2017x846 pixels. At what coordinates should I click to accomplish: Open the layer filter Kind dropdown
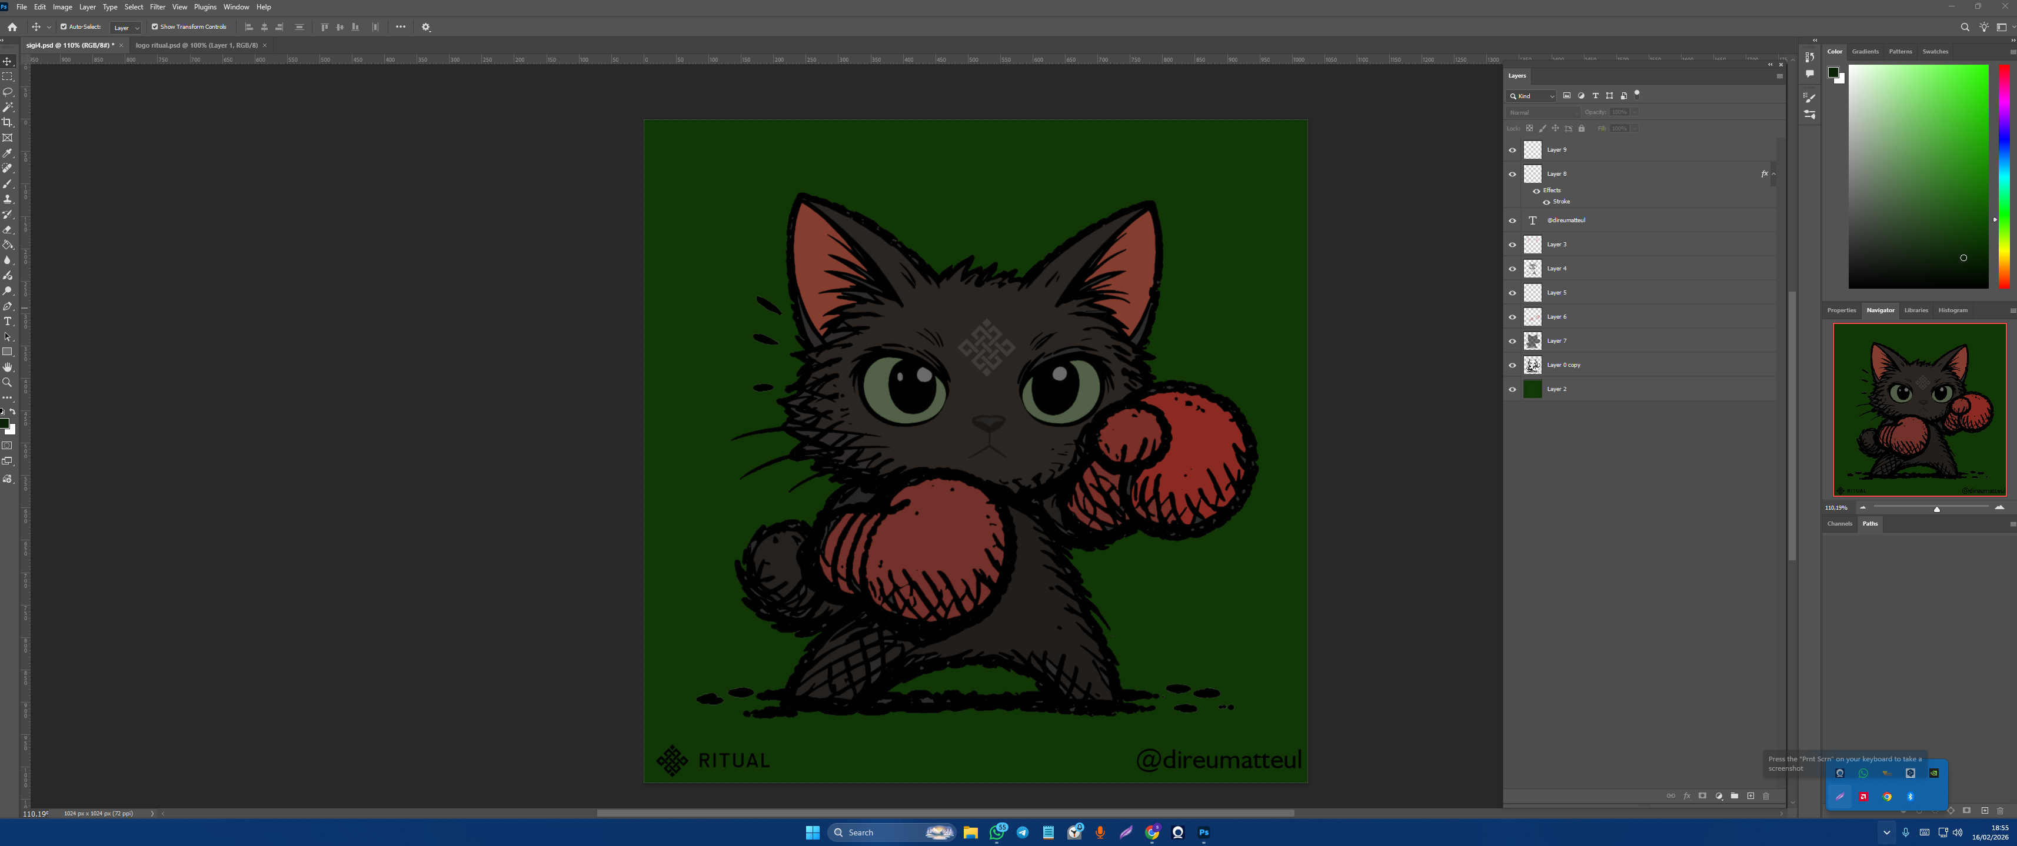point(1532,96)
